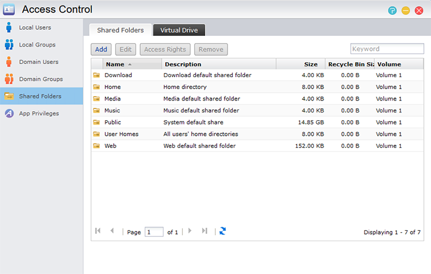The height and width of the screenshot is (274, 431).
Task: Sort by the Volume column header
Action: (389, 64)
